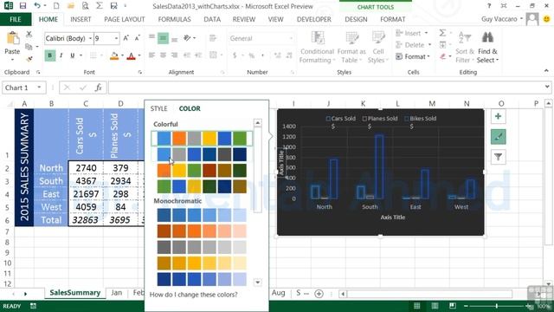This screenshot has height=312, width=554.
Task: Open the Number Format General dropdown
Action: [x=291, y=38]
